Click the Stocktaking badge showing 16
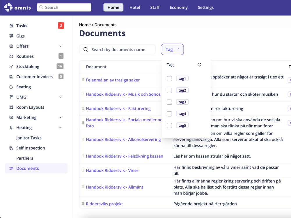 pos(60,66)
